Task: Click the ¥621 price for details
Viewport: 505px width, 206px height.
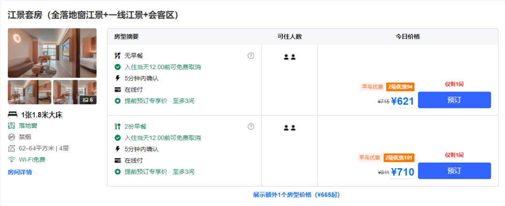Action: (403, 101)
